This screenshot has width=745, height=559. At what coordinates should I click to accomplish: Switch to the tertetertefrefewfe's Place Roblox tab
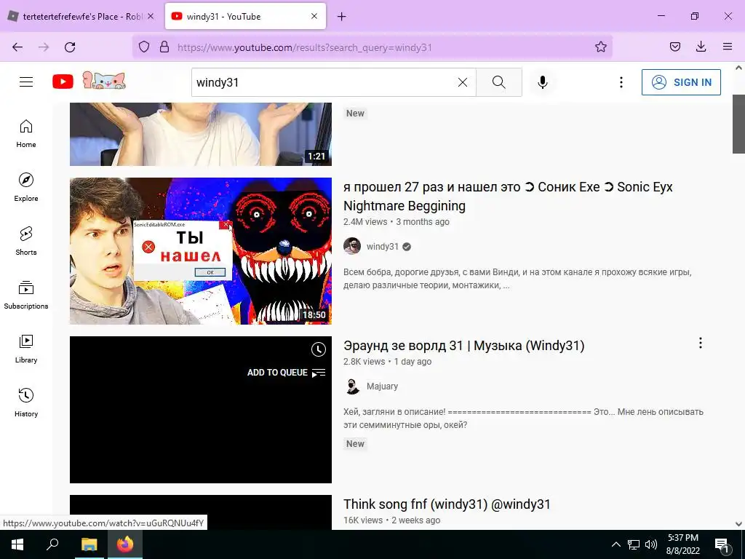81,17
